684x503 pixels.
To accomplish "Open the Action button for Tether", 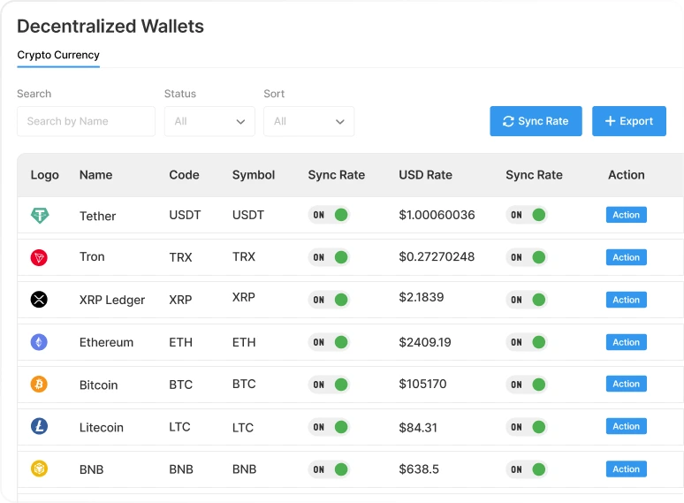I will pyautogui.click(x=626, y=215).
